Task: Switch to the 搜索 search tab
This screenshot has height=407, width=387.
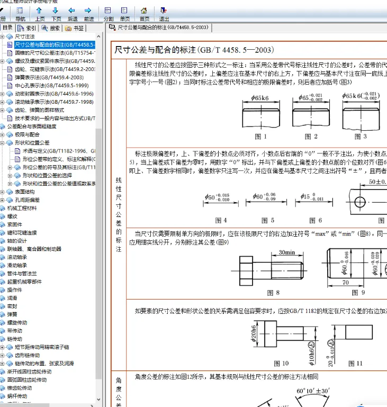Action: (51, 28)
